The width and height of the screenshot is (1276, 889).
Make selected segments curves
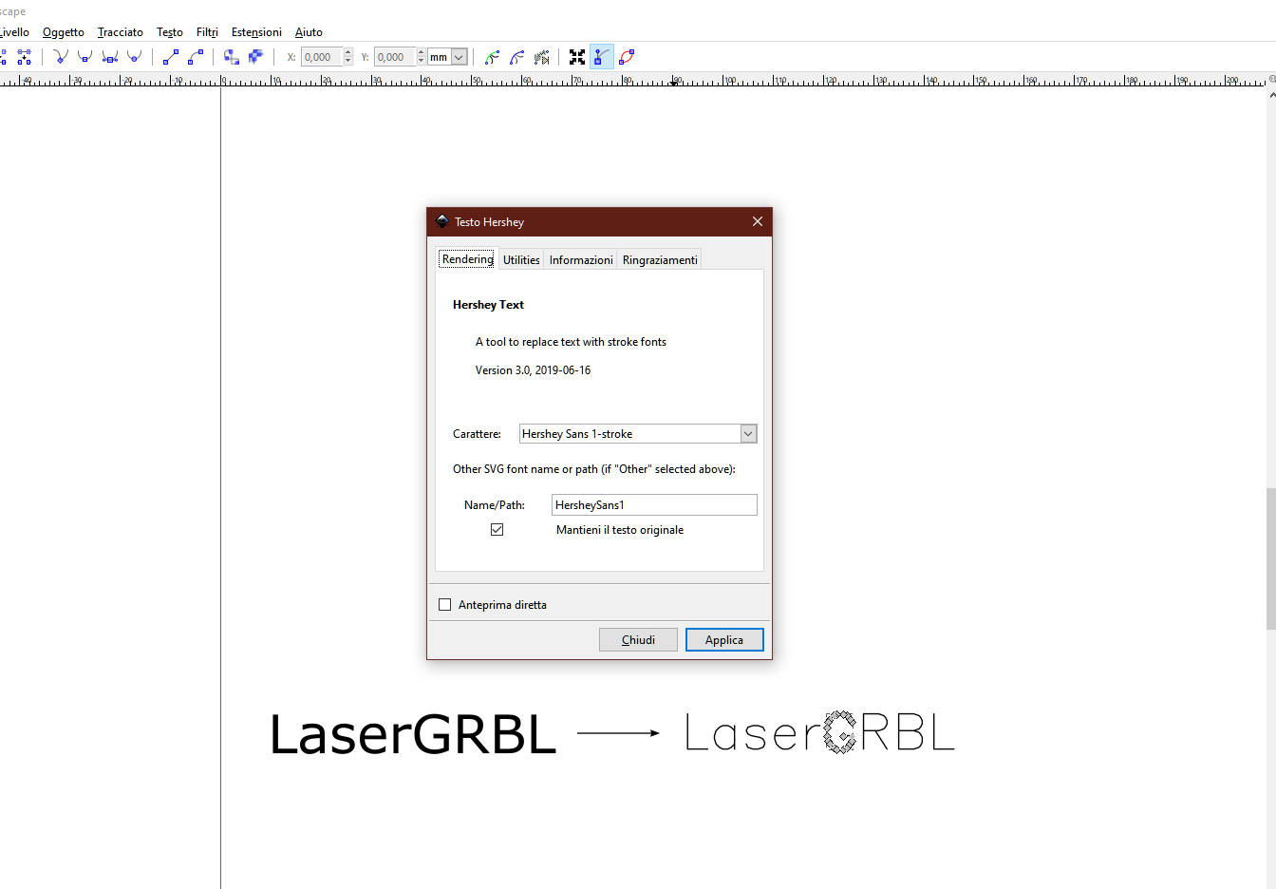tap(196, 57)
